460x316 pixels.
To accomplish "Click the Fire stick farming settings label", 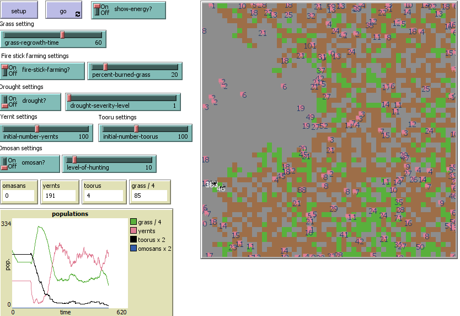I will [35, 56].
